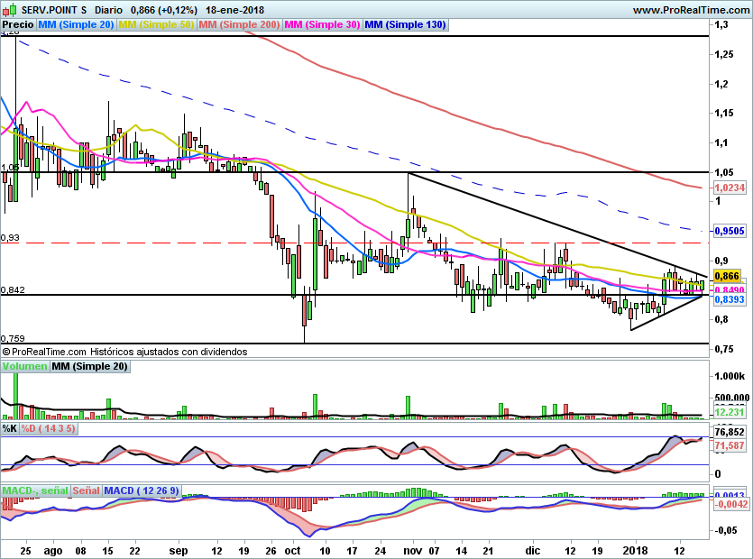The image size is (753, 559).
Task: Select the MM (Simple 200) indicator label
Action: [x=239, y=25]
